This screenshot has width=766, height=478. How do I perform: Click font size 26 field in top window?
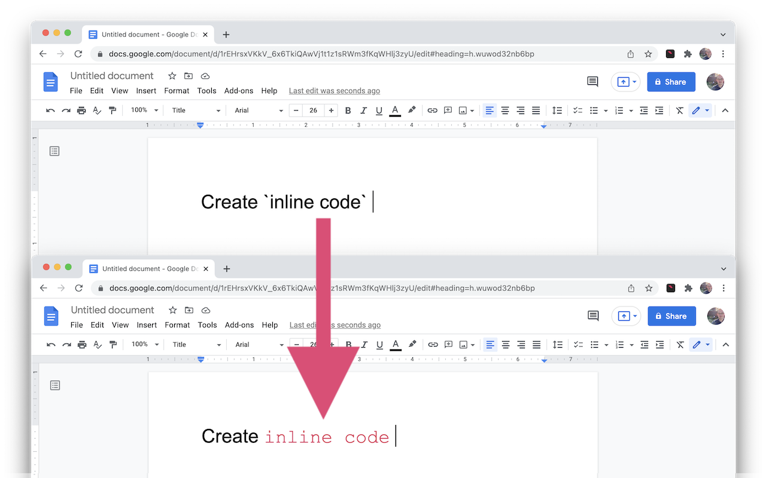coord(314,111)
